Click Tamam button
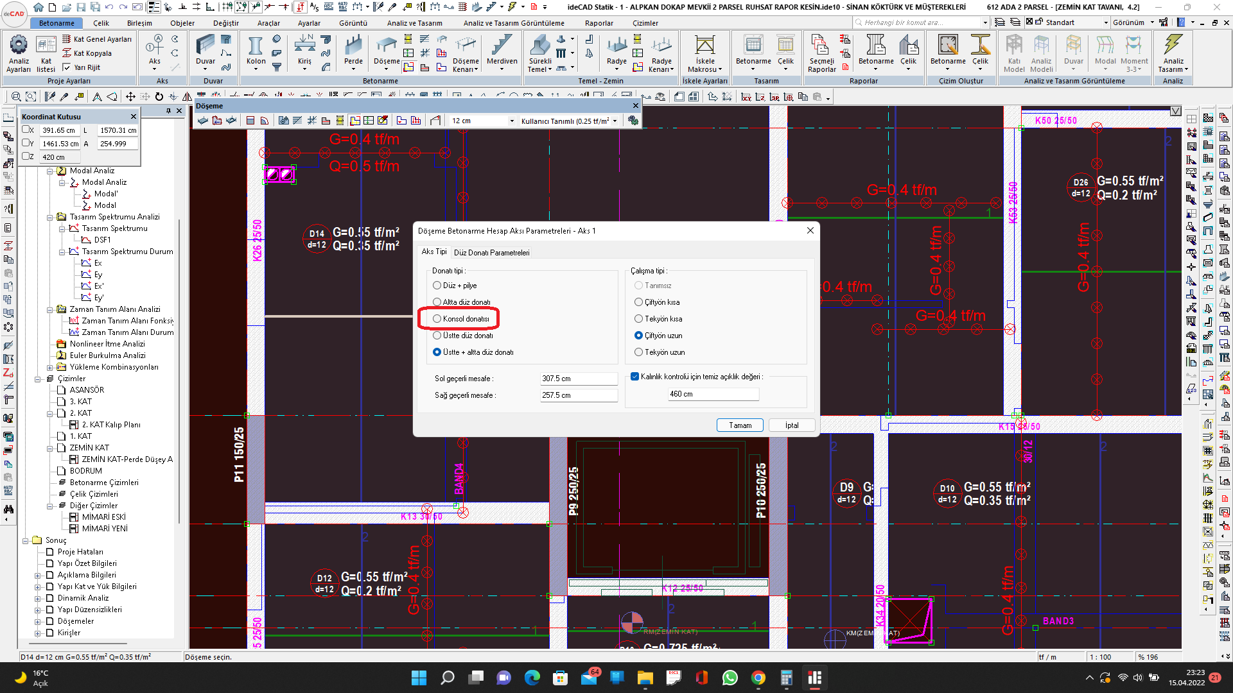Image resolution: width=1233 pixels, height=693 pixels. [740, 425]
